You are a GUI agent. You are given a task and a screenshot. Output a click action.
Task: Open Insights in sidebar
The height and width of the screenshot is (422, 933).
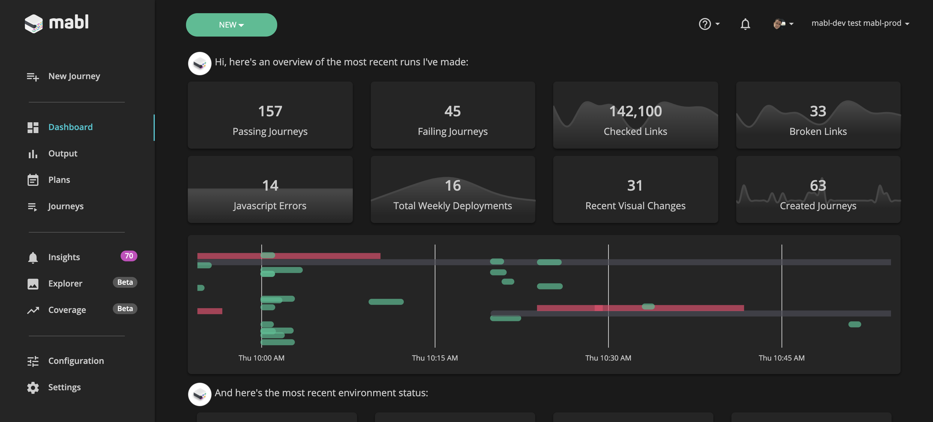coord(64,257)
